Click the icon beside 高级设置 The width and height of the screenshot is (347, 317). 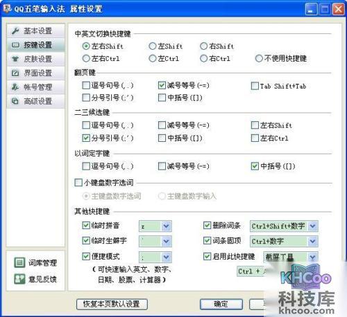click(x=15, y=101)
